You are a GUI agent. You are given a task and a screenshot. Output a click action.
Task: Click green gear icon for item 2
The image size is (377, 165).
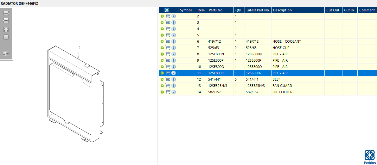[x=162, y=16]
